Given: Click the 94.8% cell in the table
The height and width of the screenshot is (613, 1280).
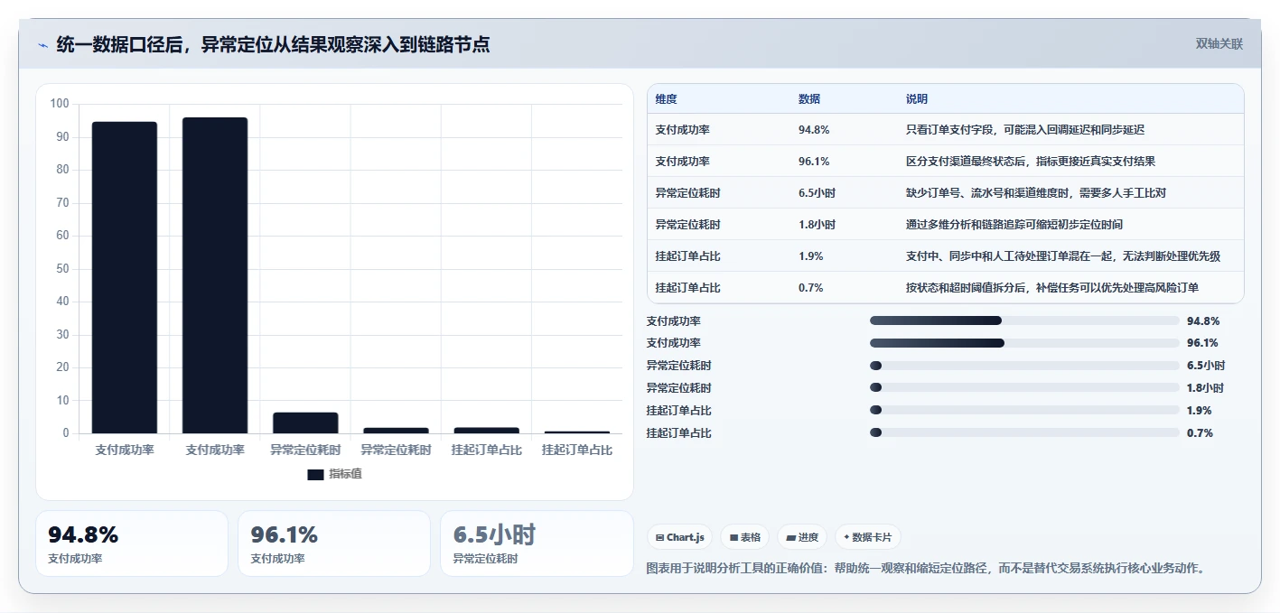Looking at the screenshot, I should [814, 130].
